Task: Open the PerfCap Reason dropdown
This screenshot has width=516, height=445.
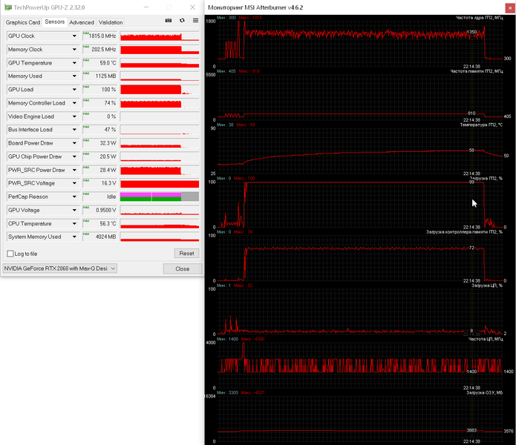Action: click(x=74, y=197)
